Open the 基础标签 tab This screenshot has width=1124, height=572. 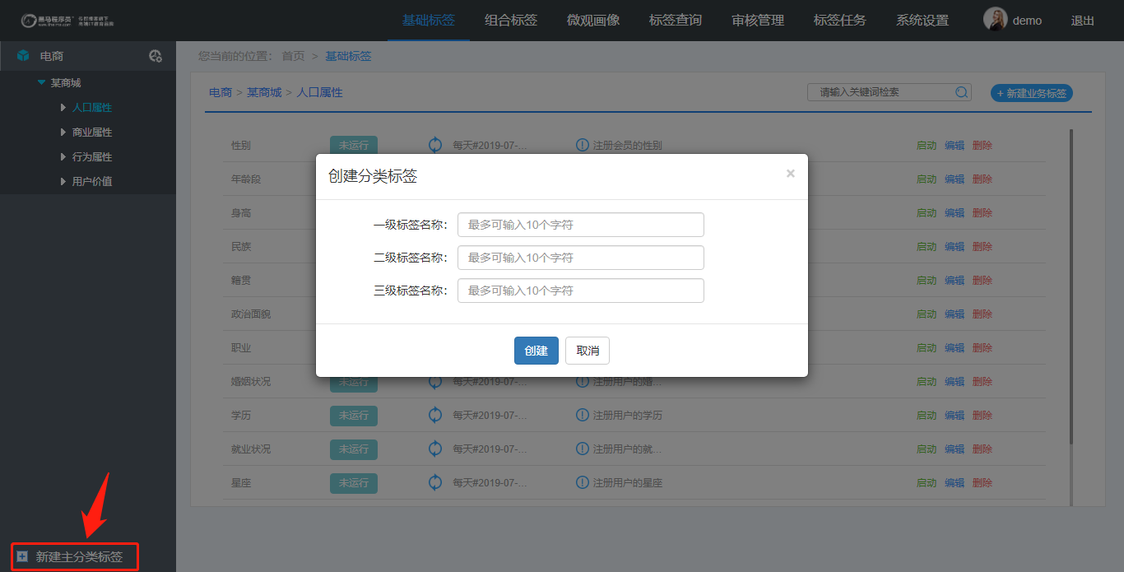click(x=428, y=21)
